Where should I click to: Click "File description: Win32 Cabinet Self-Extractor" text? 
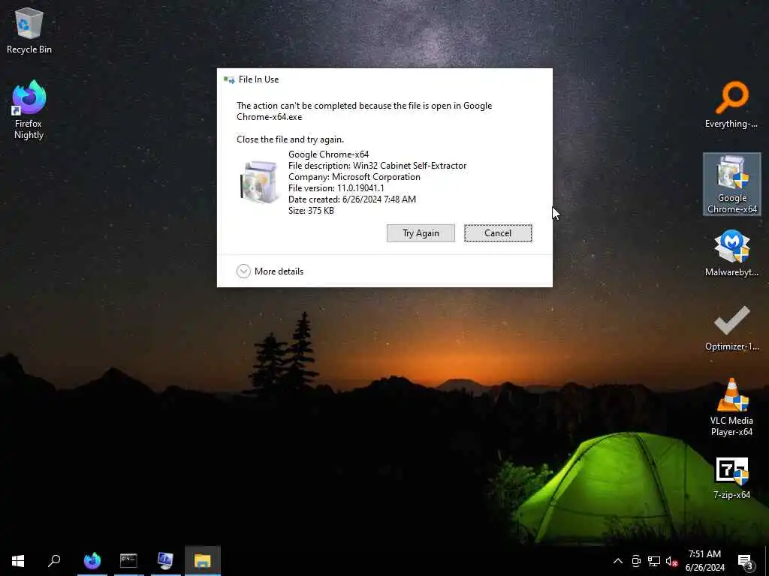377,166
